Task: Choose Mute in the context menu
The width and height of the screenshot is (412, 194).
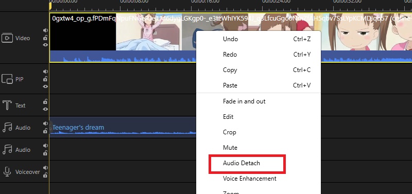Action: tap(259, 148)
